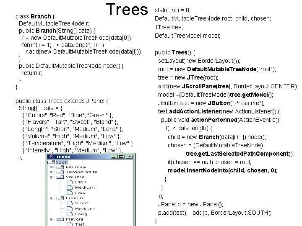Select the Low leaf label
Viewport: 302px width, 226px height.
pyautogui.click(x=80, y=193)
